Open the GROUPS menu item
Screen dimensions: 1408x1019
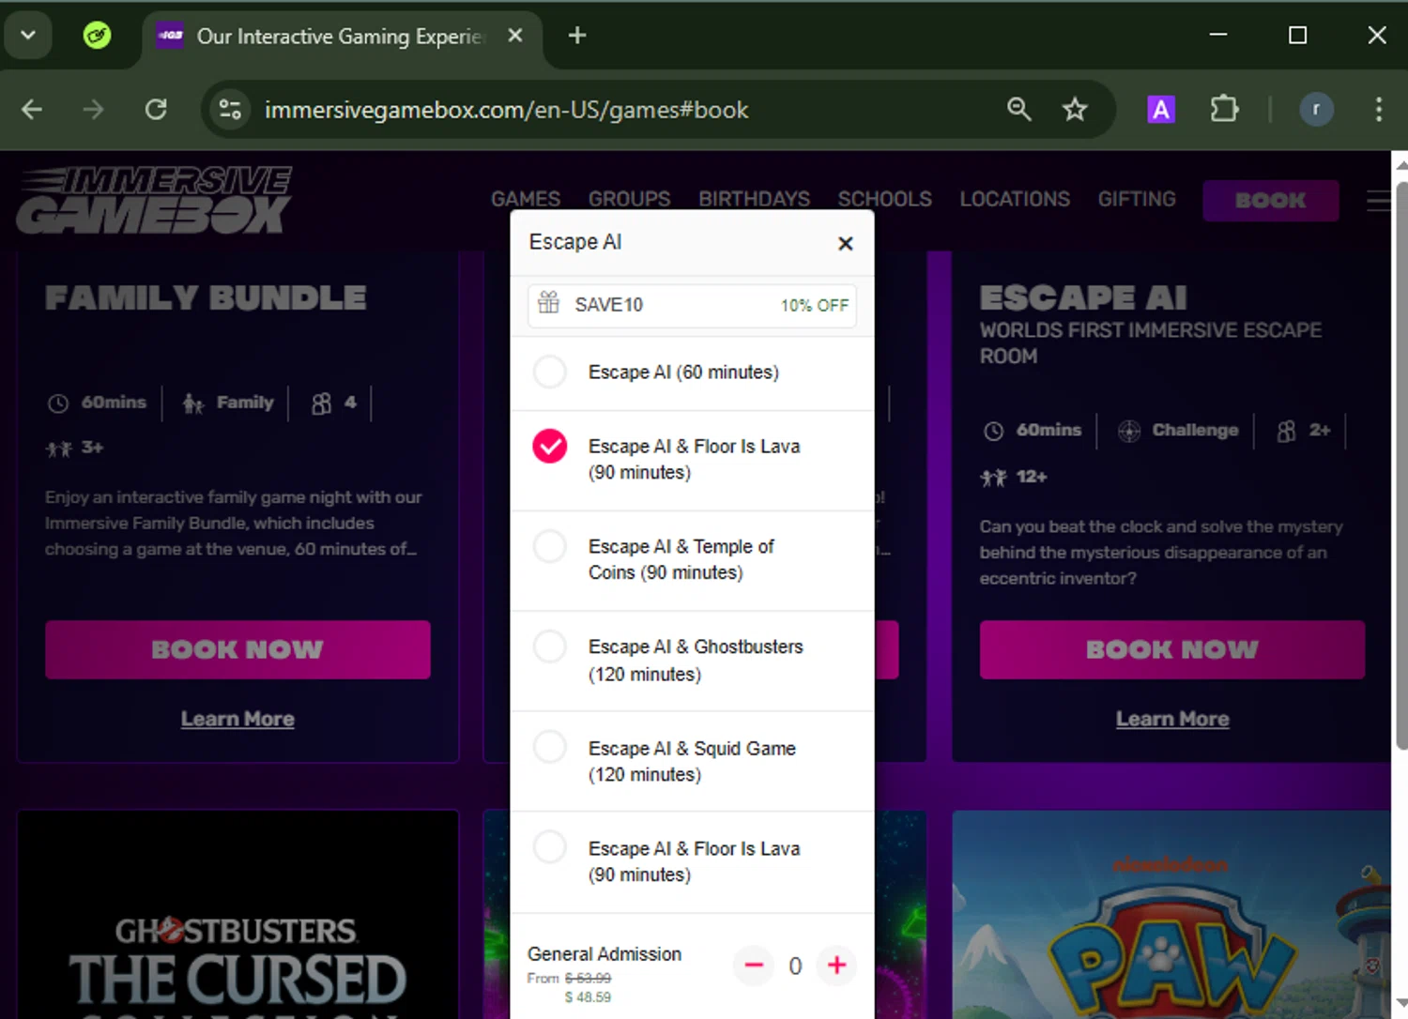629,199
